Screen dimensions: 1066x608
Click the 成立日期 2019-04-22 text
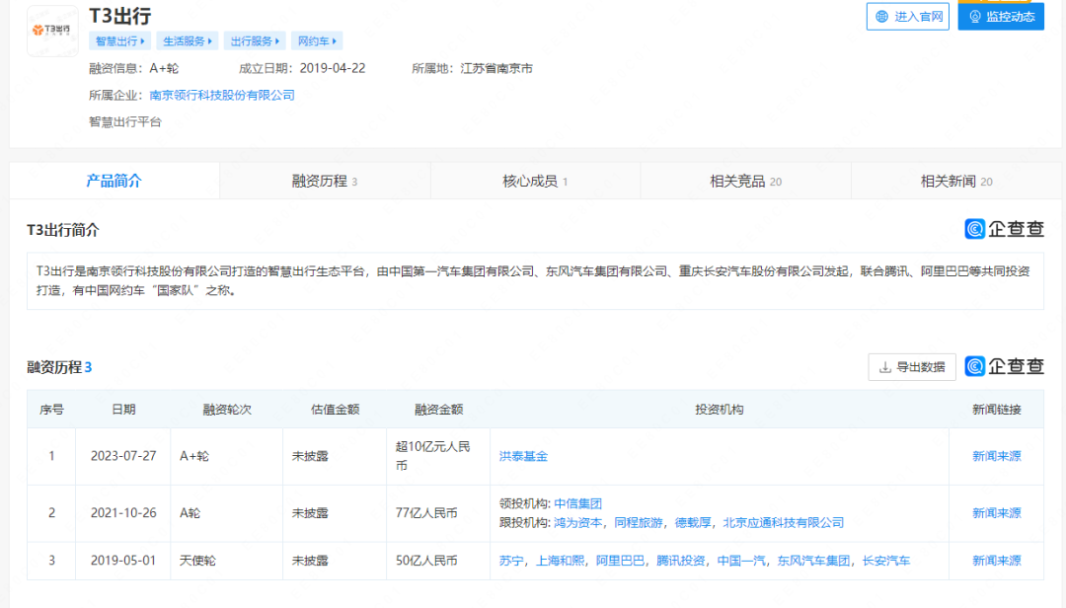[302, 69]
